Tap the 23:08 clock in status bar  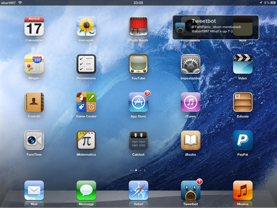point(138,3)
